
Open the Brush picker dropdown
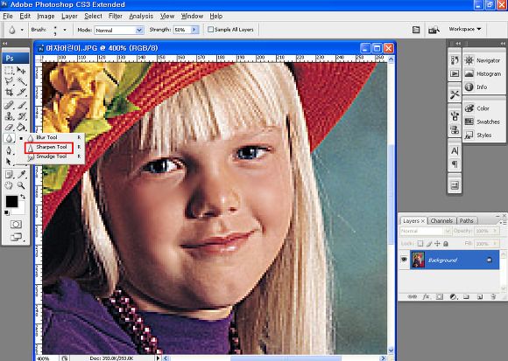[65, 30]
